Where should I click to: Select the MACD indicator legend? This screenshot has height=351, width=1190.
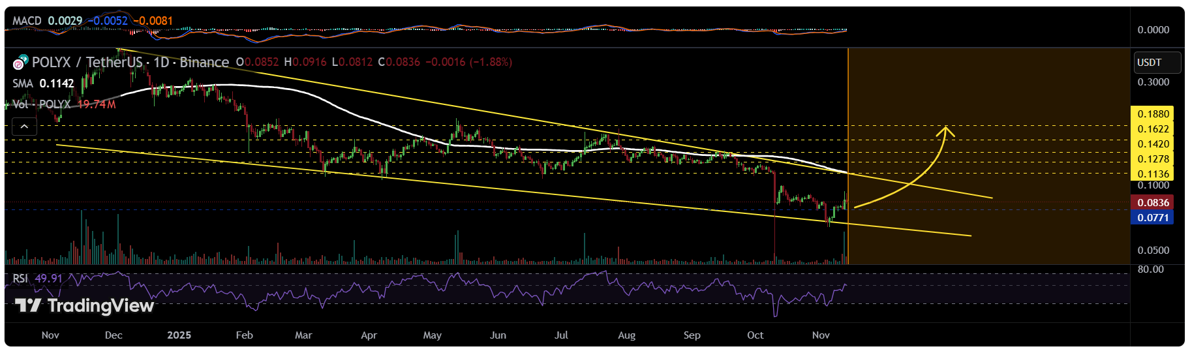[x=27, y=21]
